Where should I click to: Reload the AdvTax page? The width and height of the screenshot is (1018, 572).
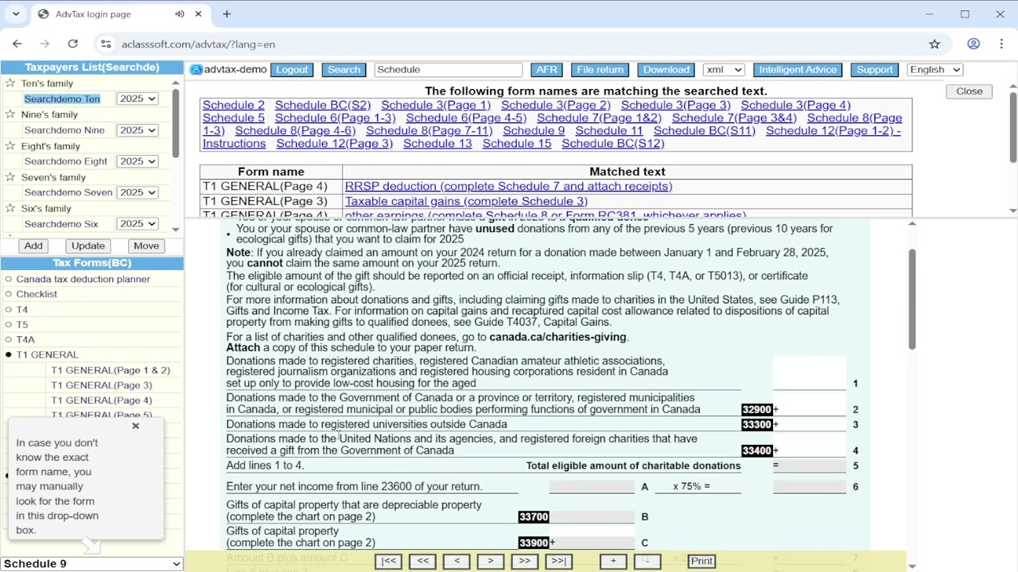tap(72, 44)
